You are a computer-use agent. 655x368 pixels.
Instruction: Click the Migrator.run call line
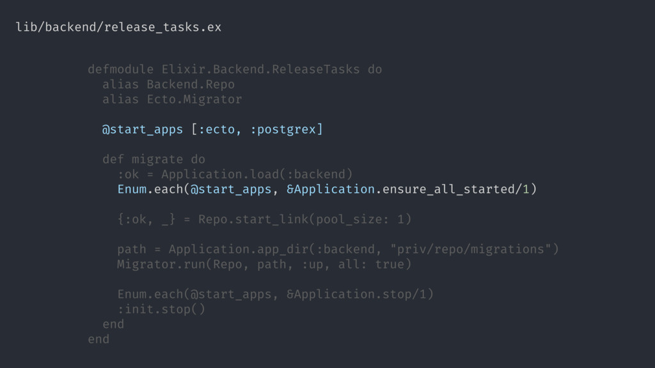(x=264, y=264)
